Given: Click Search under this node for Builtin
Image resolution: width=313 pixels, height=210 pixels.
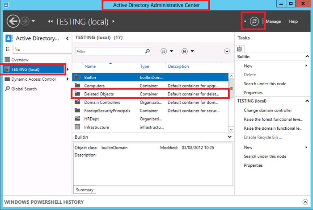Looking at the screenshot, I should [265, 84].
